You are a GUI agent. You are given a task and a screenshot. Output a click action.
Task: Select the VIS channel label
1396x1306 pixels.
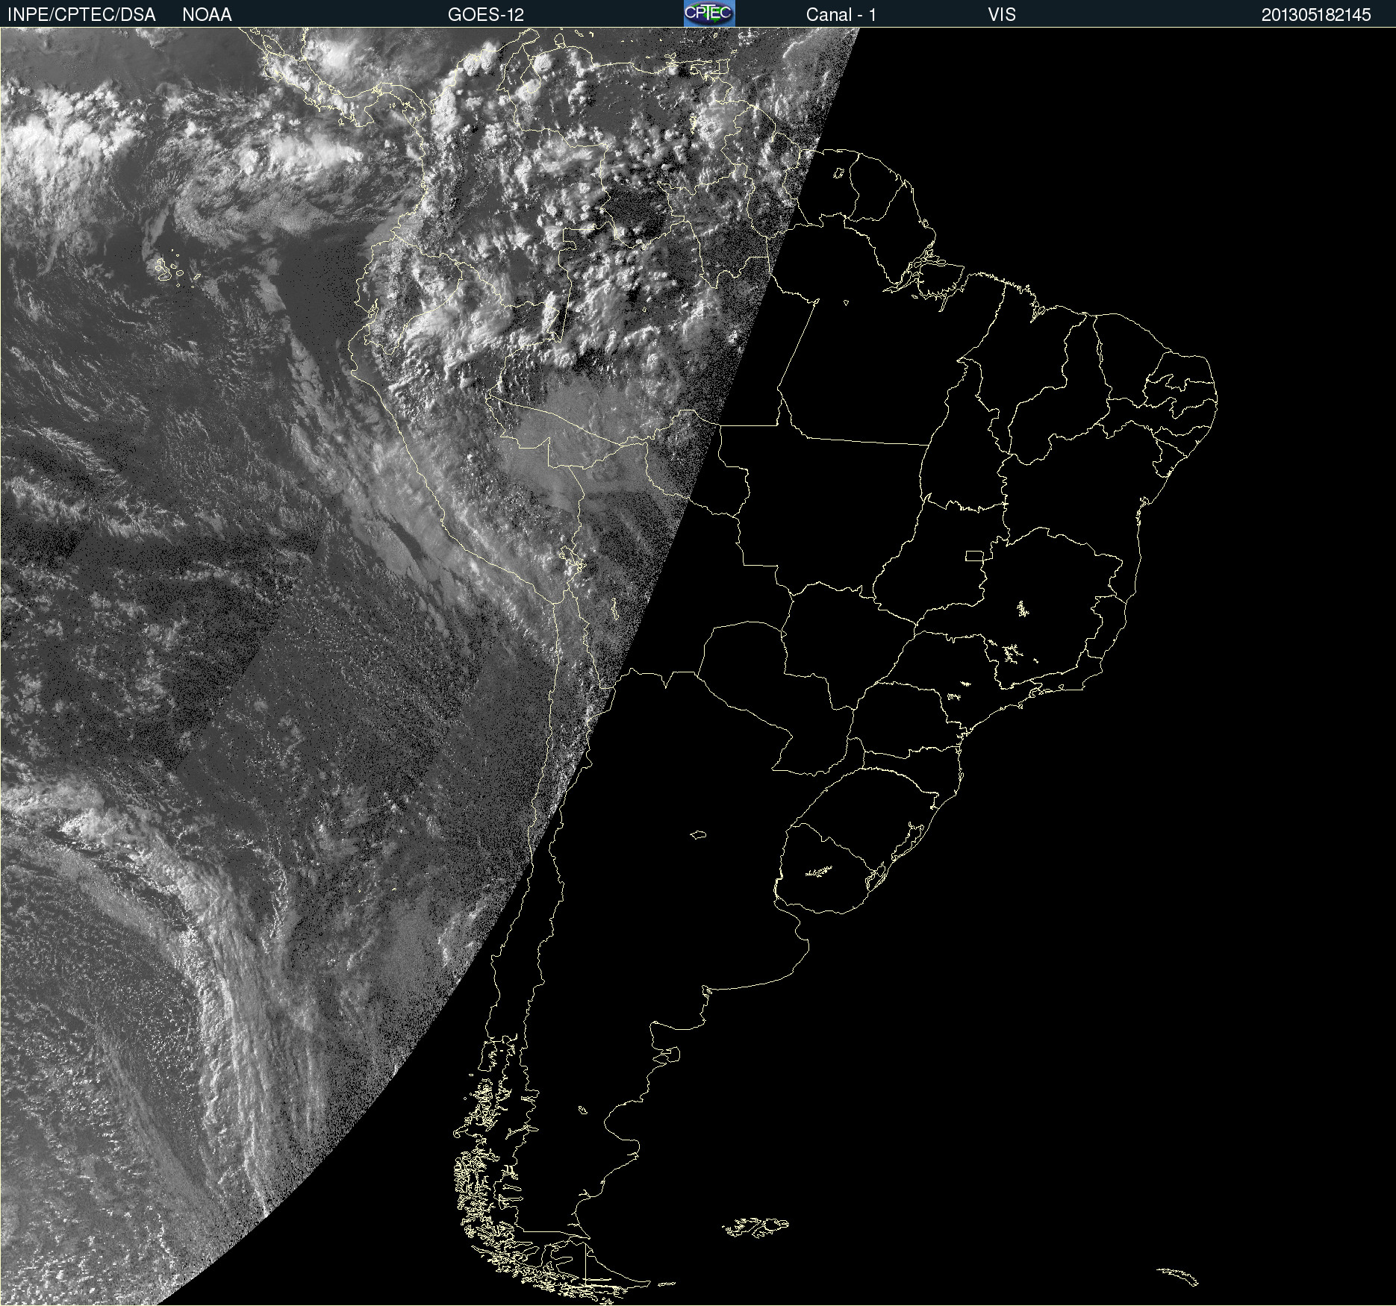(1002, 15)
